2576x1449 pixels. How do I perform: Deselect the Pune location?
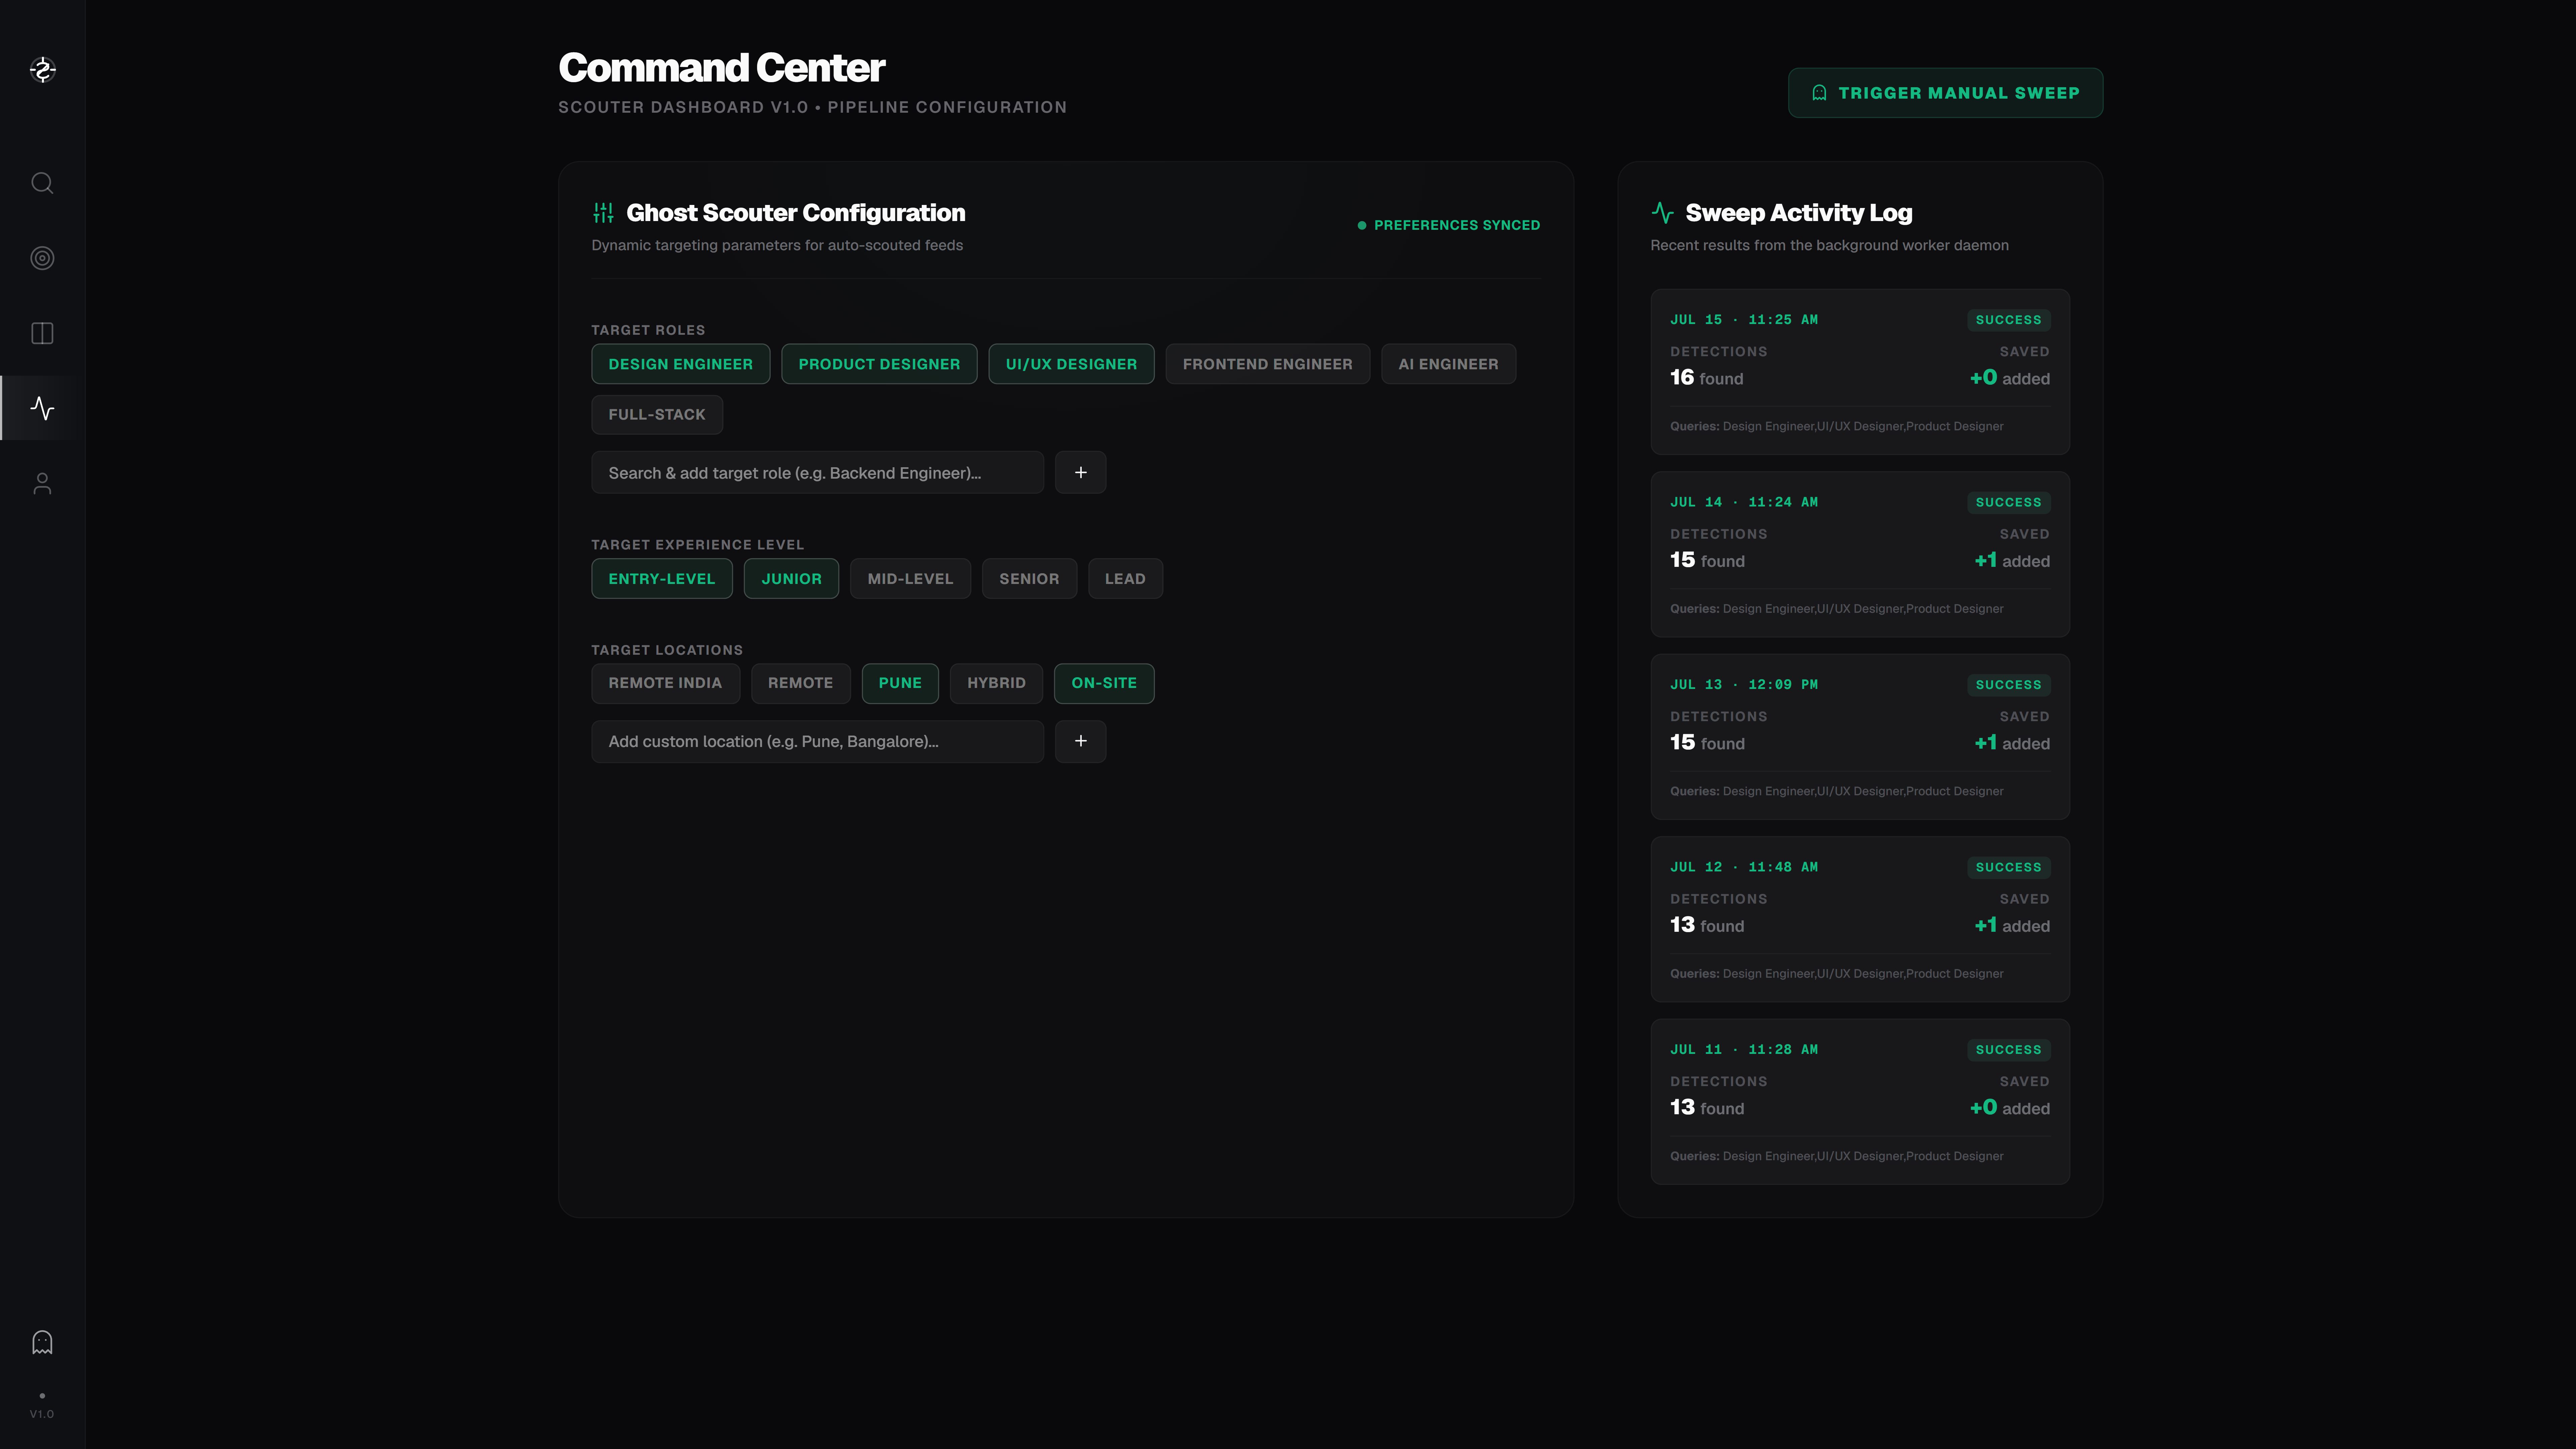click(x=900, y=683)
